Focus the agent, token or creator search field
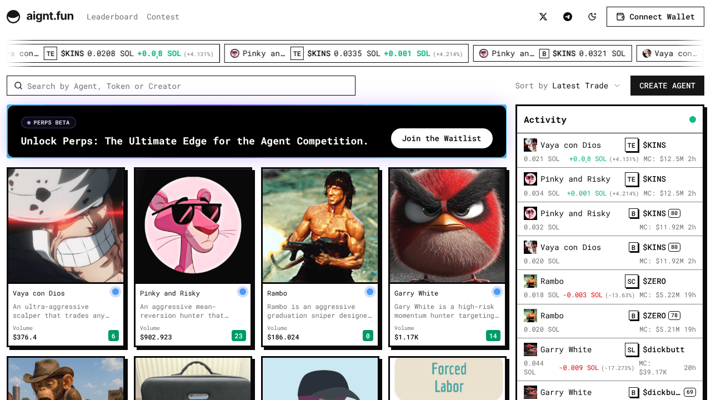This screenshot has width=711, height=400. click(181, 86)
